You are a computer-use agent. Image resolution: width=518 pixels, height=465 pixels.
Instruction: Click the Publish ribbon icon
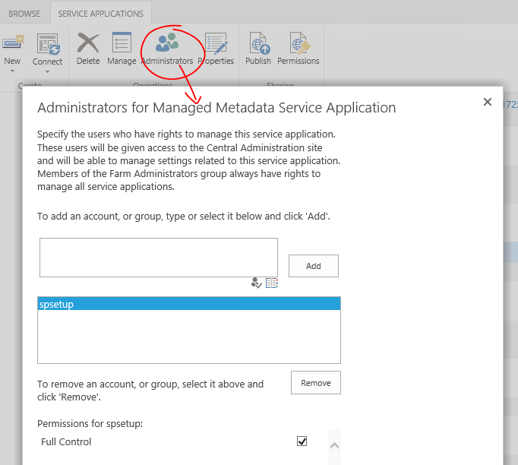coord(258,43)
